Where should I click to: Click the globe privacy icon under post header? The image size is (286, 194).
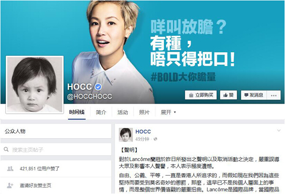[155, 139]
